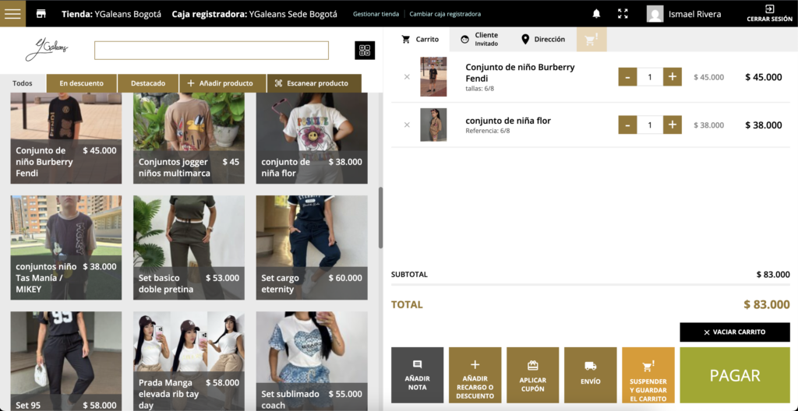The width and height of the screenshot is (798, 411).
Task: Remove conjunto de niña flor from cart
Action: (407, 125)
